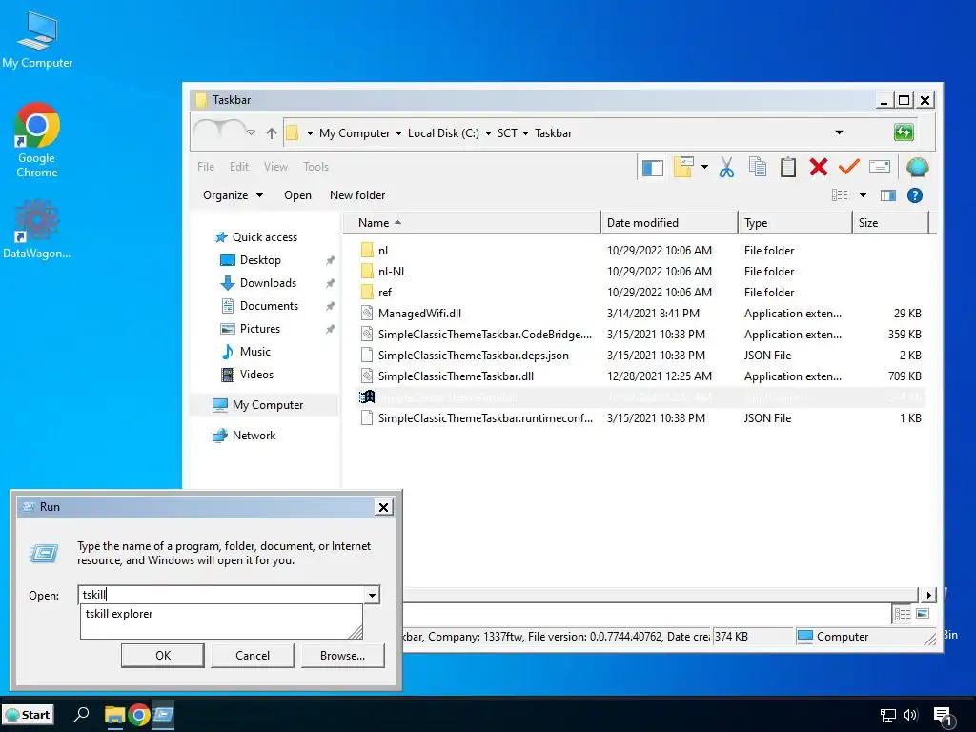The image size is (976, 732).
Task: Click the teal shell icon in toolbar
Action: (917, 167)
